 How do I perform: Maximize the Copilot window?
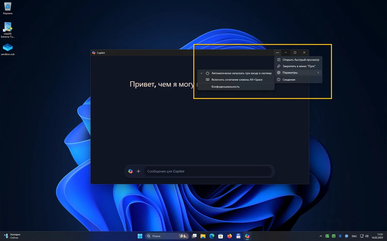(x=295, y=53)
